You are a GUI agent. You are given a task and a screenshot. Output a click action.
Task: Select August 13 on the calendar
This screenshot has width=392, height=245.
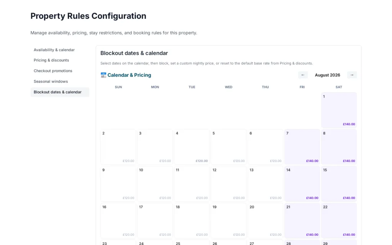pos(265,184)
